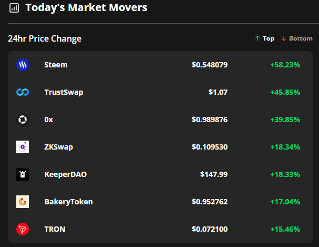Image resolution: width=319 pixels, height=247 pixels.
Task: Click the ZKSwap logo icon
Action: tap(23, 147)
